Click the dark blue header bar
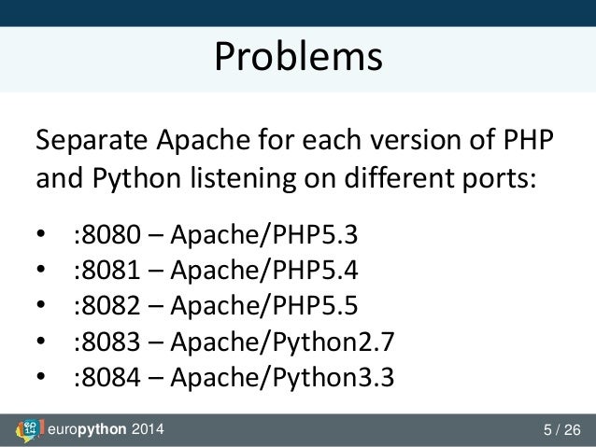The height and width of the screenshot is (447, 596). [298, 13]
